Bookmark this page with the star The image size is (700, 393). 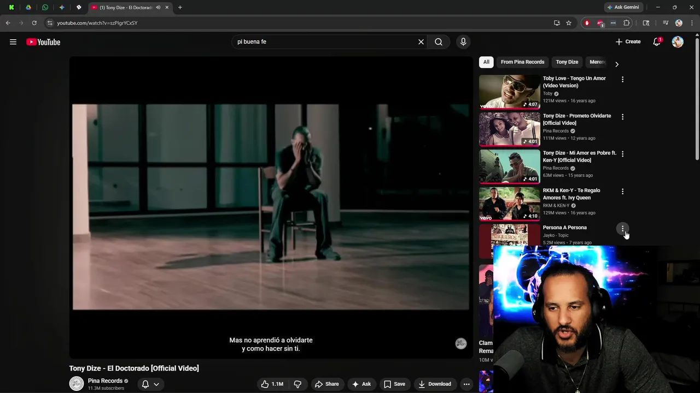click(x=569, y=23)
